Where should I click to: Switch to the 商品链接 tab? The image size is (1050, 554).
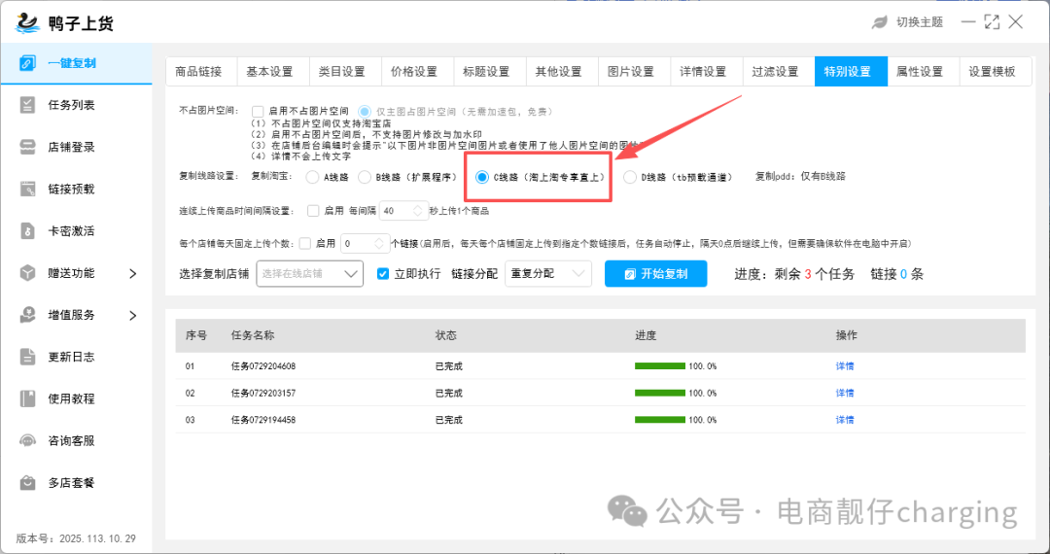tap(201, 72)
